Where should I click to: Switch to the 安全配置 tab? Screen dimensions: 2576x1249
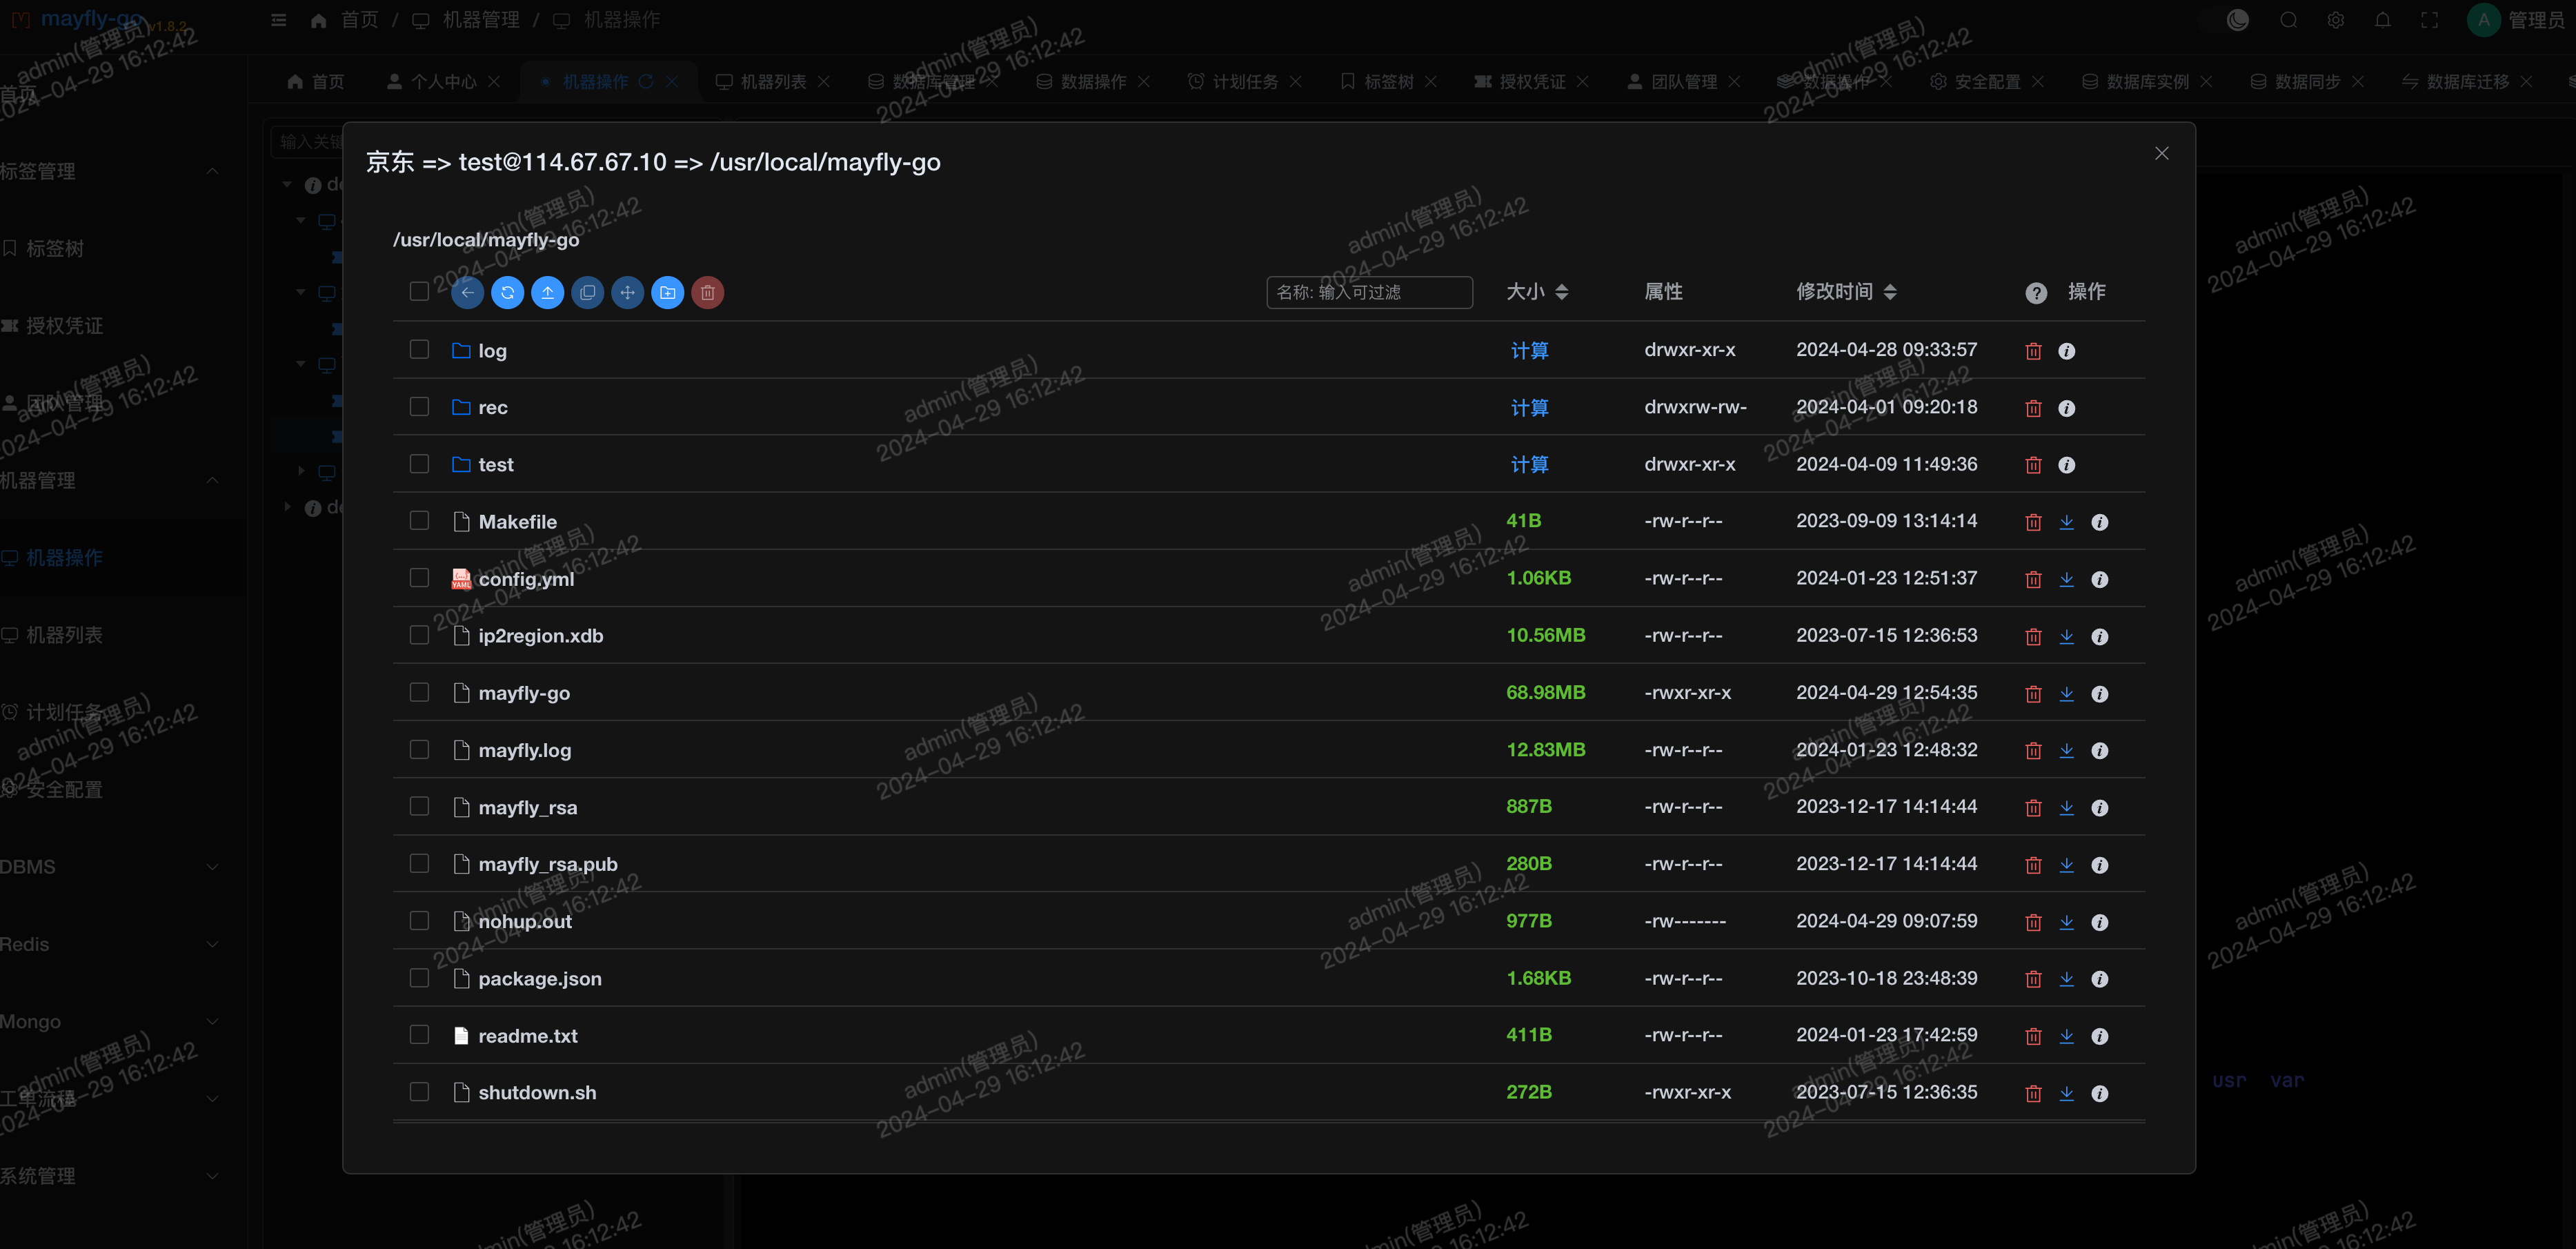pos(1986,81)
